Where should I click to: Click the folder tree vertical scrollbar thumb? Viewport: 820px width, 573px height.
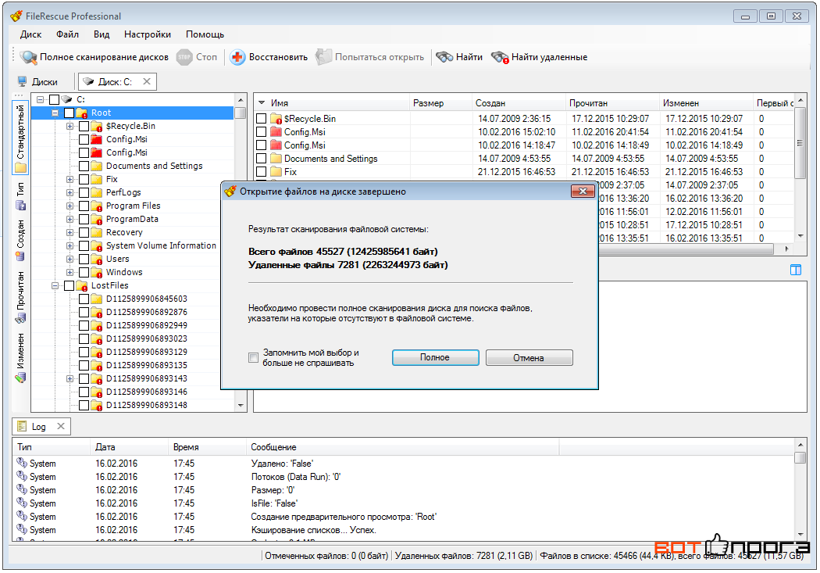pyautogui.click(x=241, y=113)
